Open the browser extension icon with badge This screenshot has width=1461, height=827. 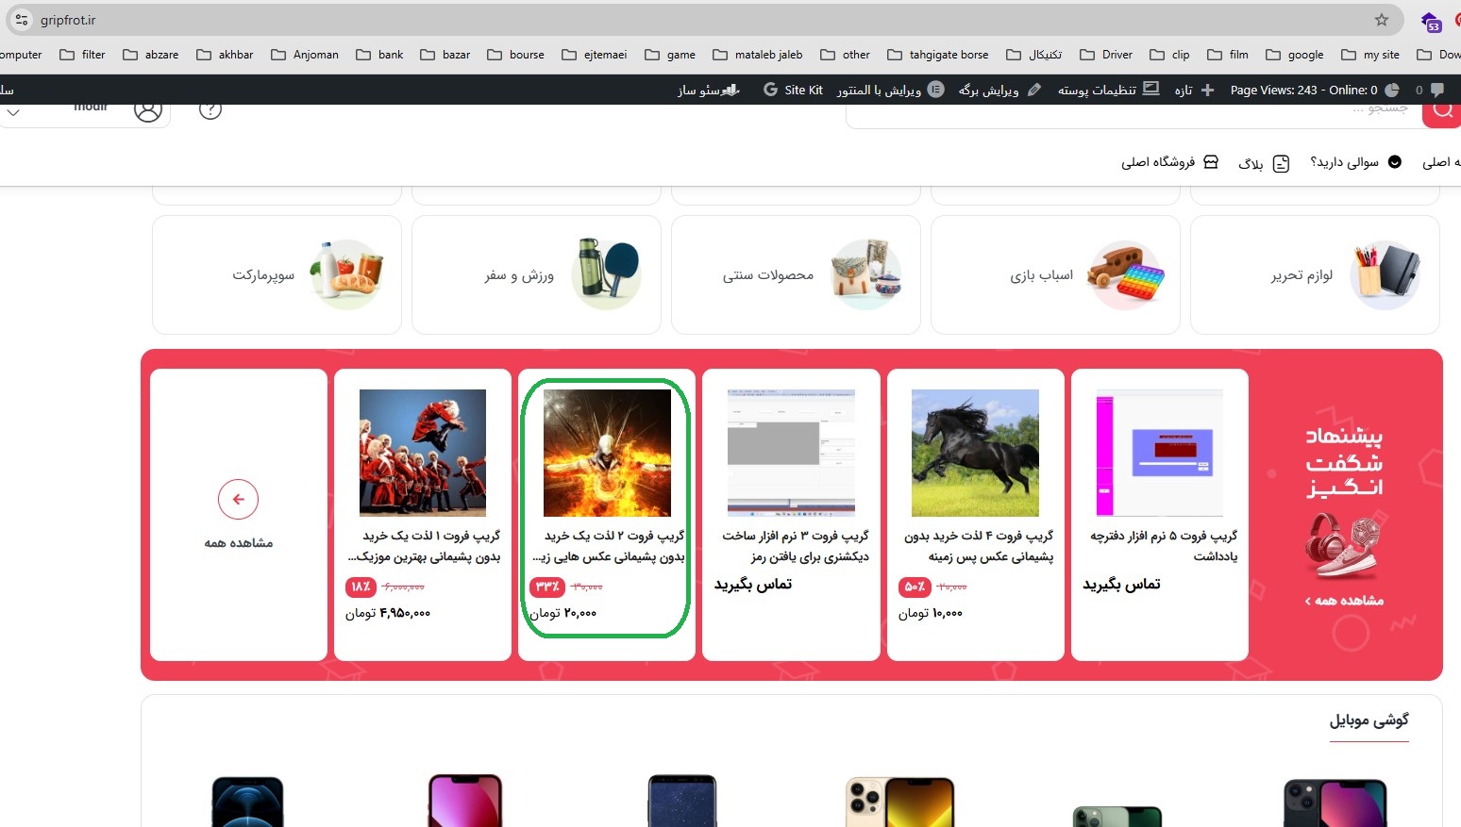click(1432, 21)
